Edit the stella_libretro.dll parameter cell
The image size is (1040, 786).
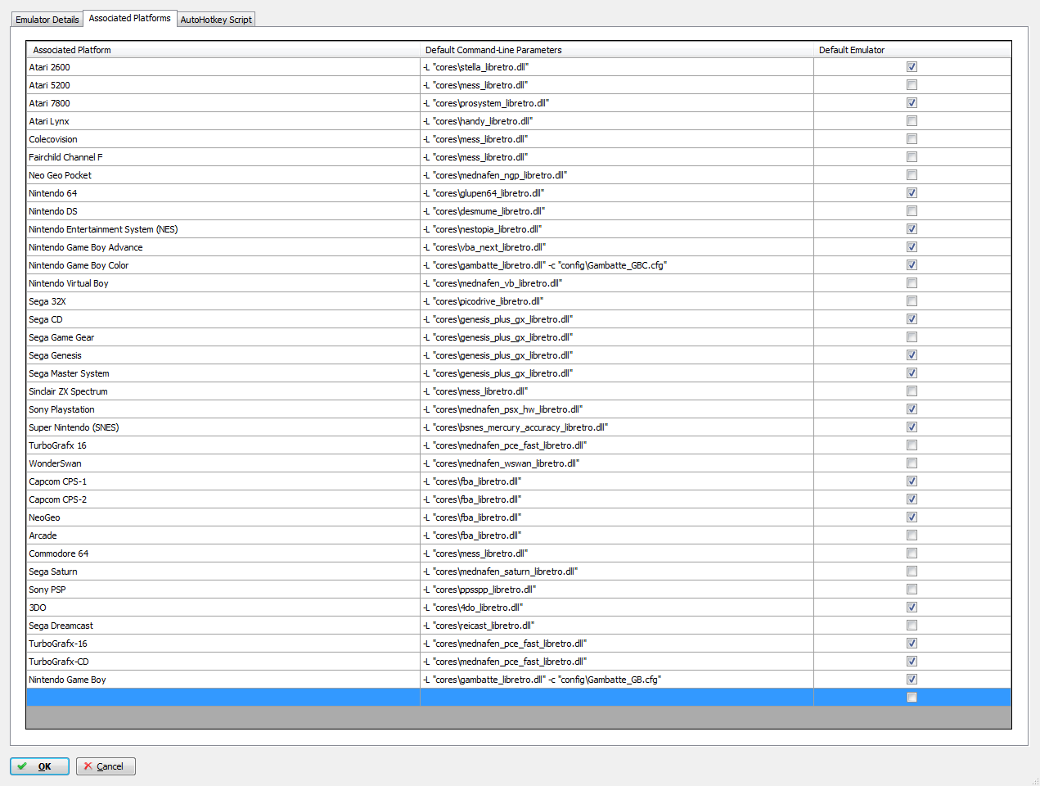[617, 67]
